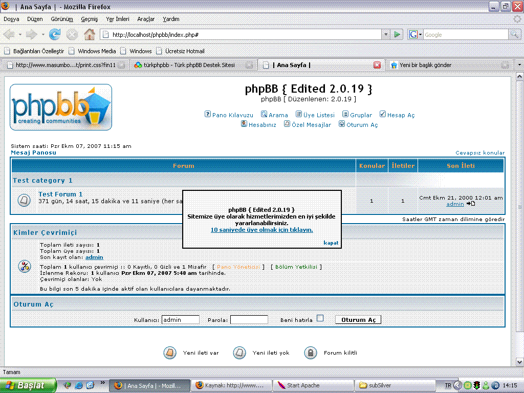Viewport: 524px width, 393px height.
Task: Click the Oturum Aç icon in header
Action: click(x=342, y=124)
